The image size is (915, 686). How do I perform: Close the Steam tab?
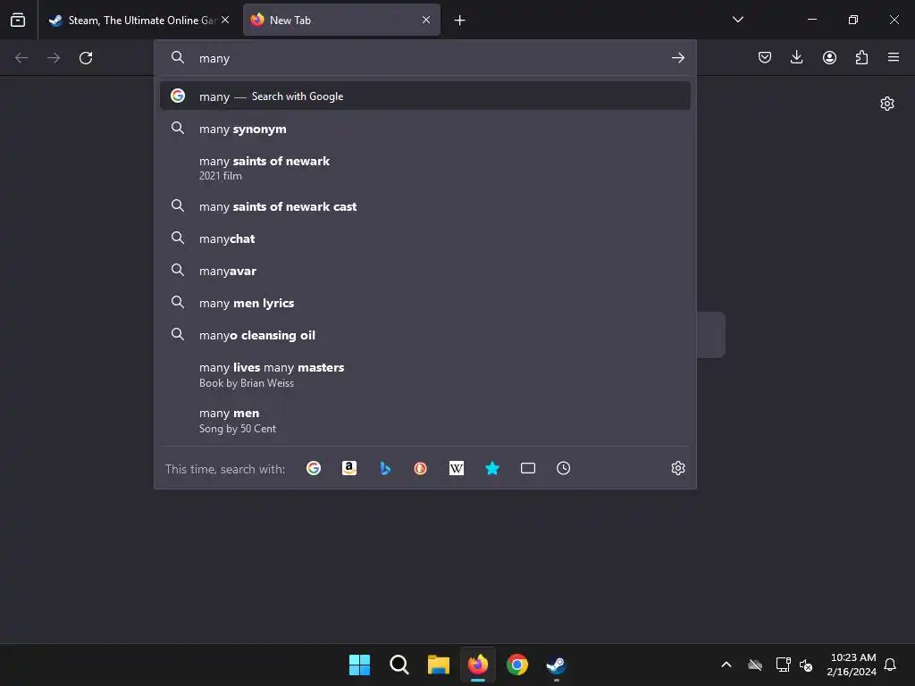tap(225, 20)
